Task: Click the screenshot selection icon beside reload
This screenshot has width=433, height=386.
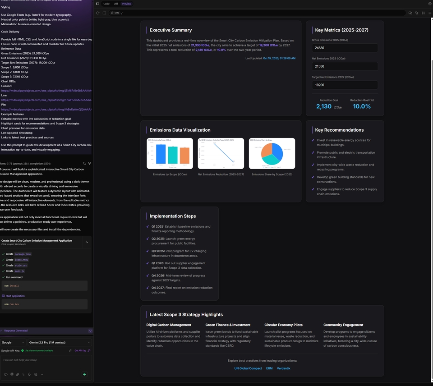Action: (x=104, y=13)
